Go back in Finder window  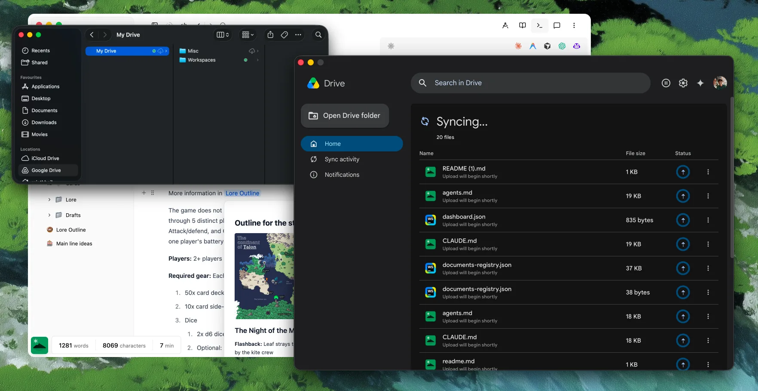[92, 35]
